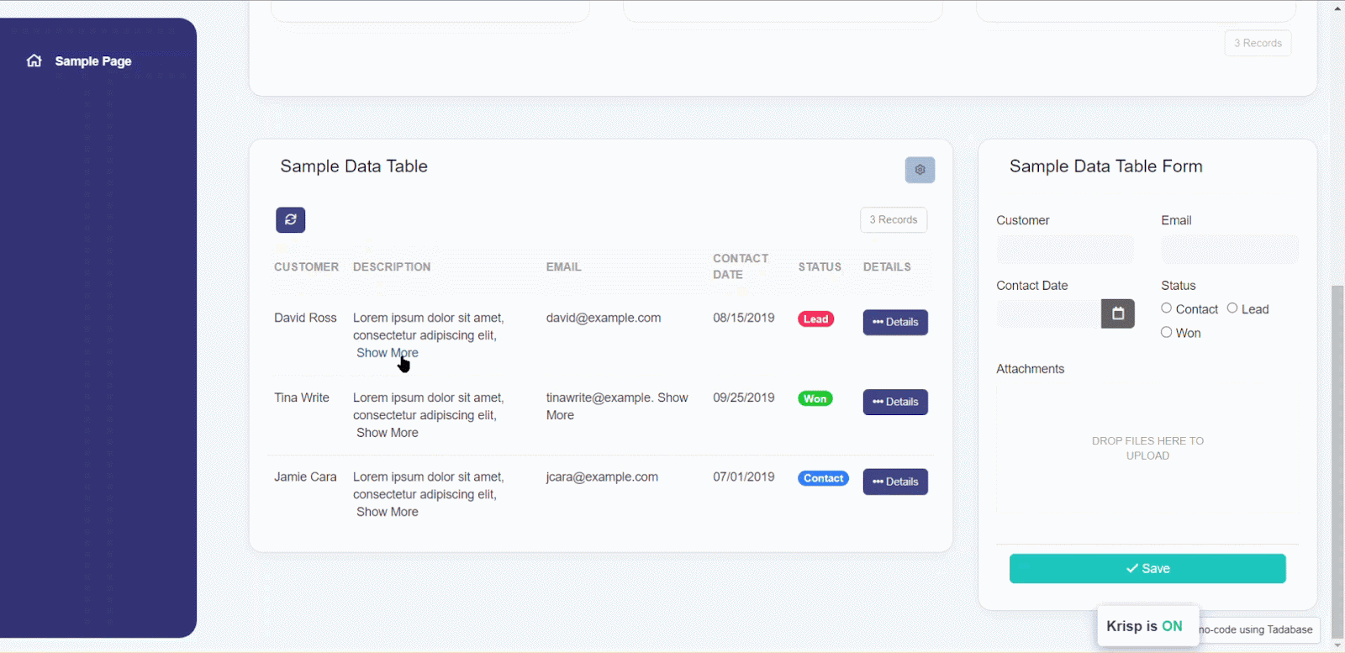This screenshot has height=653, width=1345.
Task: Open the table settings gear
Action: click(920, 170)
